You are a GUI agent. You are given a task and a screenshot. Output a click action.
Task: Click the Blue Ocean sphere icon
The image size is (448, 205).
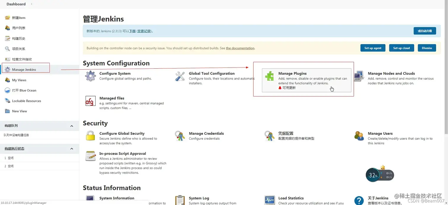(7, 90)
